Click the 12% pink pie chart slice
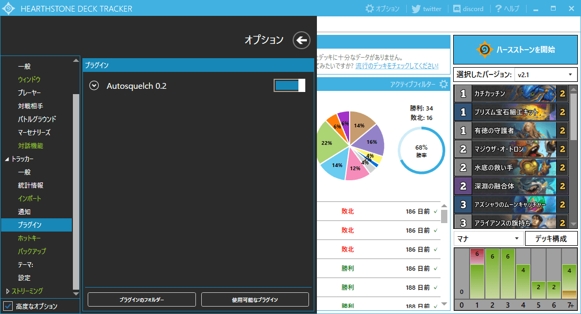The width and height of the screenshot is (581, 314). [x=355, y=167]
